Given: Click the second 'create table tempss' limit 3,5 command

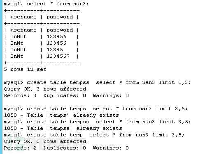Looking at the screenshot, I should point(97,122).
